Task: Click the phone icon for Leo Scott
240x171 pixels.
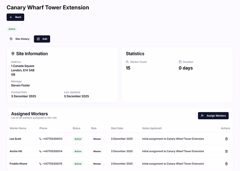Action: (40, 139)
